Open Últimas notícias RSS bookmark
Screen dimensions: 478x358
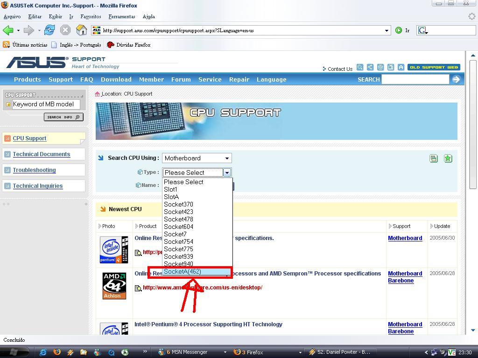coord(25,45)
